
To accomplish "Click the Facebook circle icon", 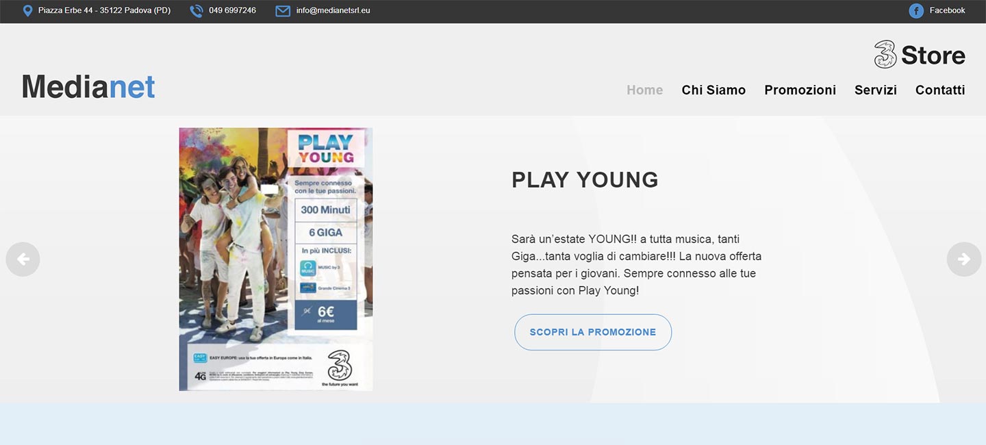I will 916,11.
